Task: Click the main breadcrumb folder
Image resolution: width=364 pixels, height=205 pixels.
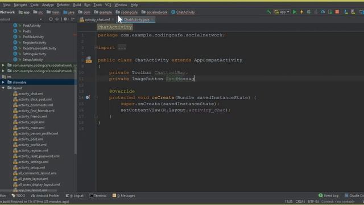Action: [53, 12]
